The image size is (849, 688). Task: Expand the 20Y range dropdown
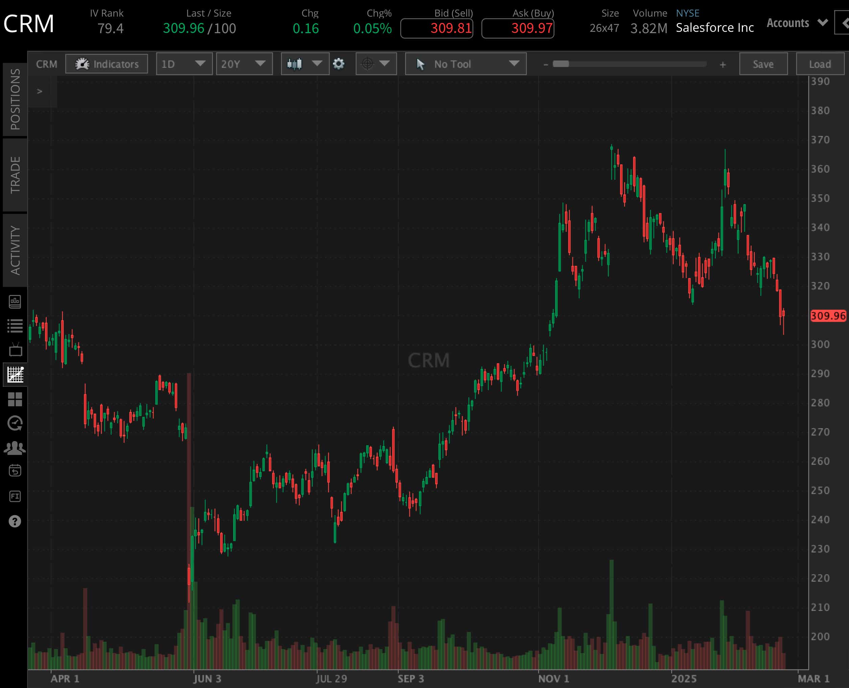244,64
